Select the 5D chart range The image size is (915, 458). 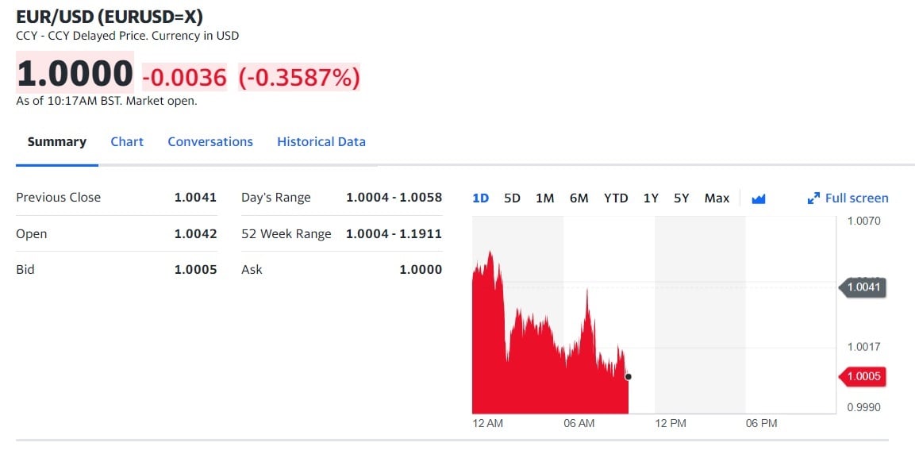pos(512,198)
